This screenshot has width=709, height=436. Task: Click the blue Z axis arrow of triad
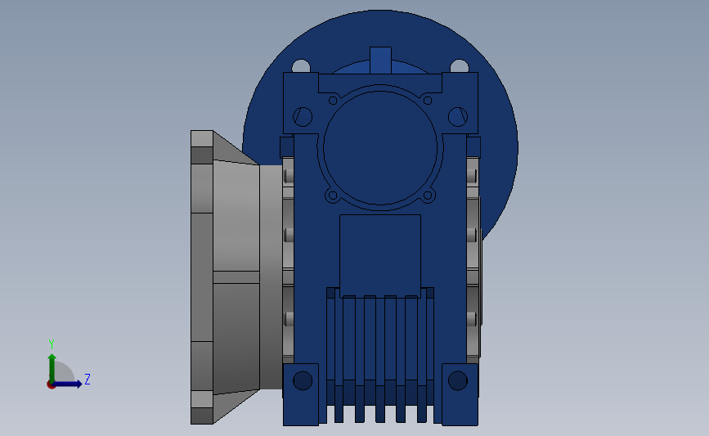[x=67, y=384]
